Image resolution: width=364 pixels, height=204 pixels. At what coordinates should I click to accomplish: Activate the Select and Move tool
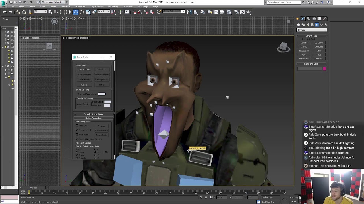[x=76, y=12]
